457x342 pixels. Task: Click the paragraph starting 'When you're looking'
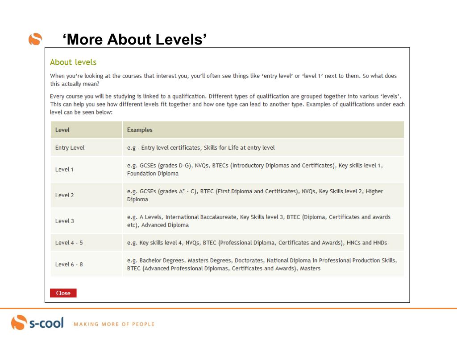coord(223,80)
